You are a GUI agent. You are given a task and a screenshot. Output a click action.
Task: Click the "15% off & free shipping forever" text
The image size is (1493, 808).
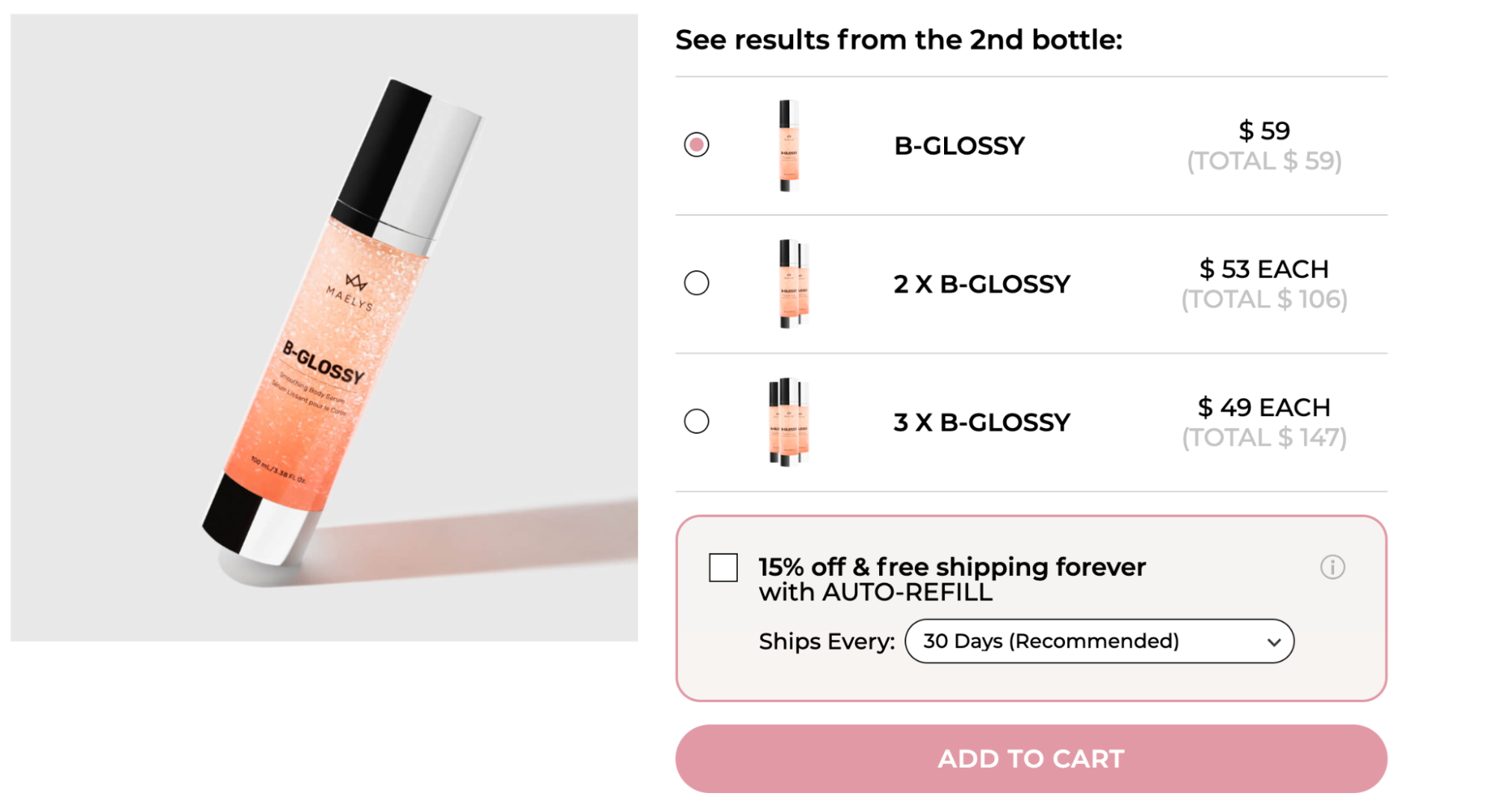[952, 567]
